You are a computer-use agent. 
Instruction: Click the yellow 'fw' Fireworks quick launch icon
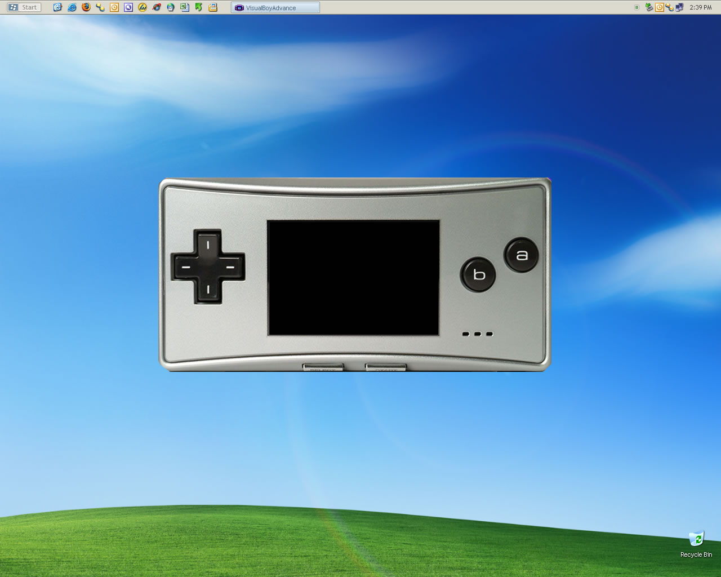click(x=143, y=7)
